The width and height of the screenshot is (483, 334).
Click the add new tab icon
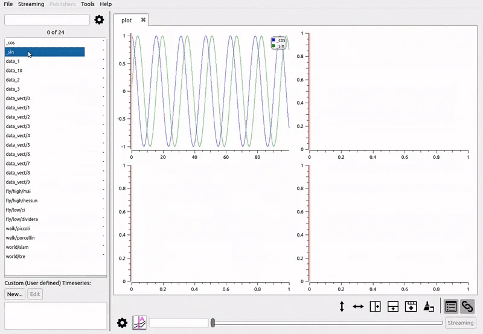[411, 307]
